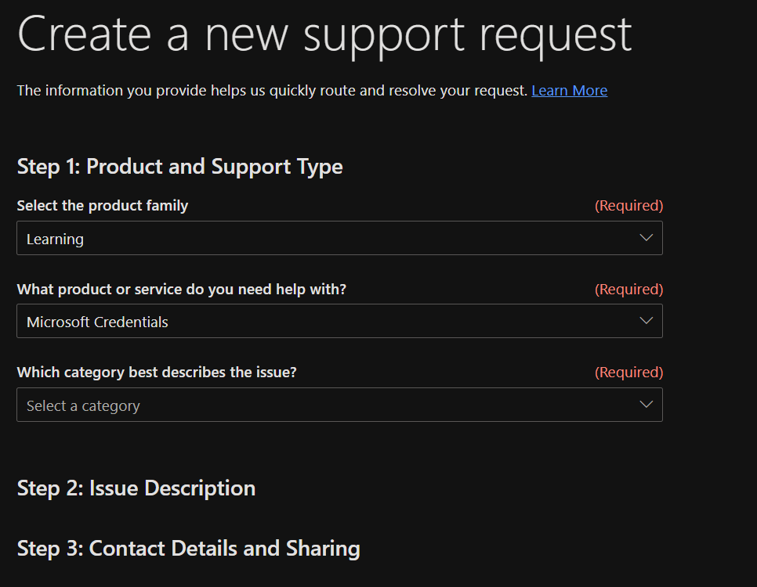Click the What product or service label
This screenshot has height=587, width=757.
pos(182,290)
